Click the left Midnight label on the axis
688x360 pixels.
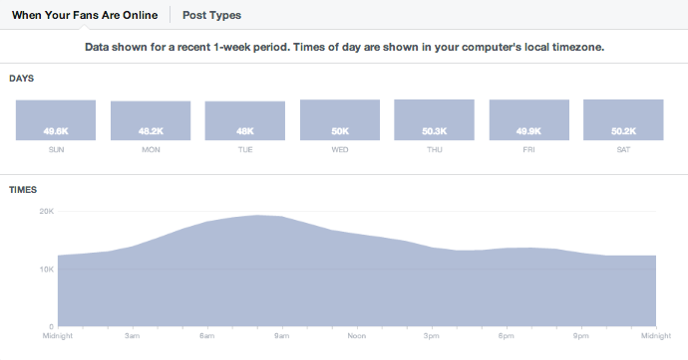point(58,336)
